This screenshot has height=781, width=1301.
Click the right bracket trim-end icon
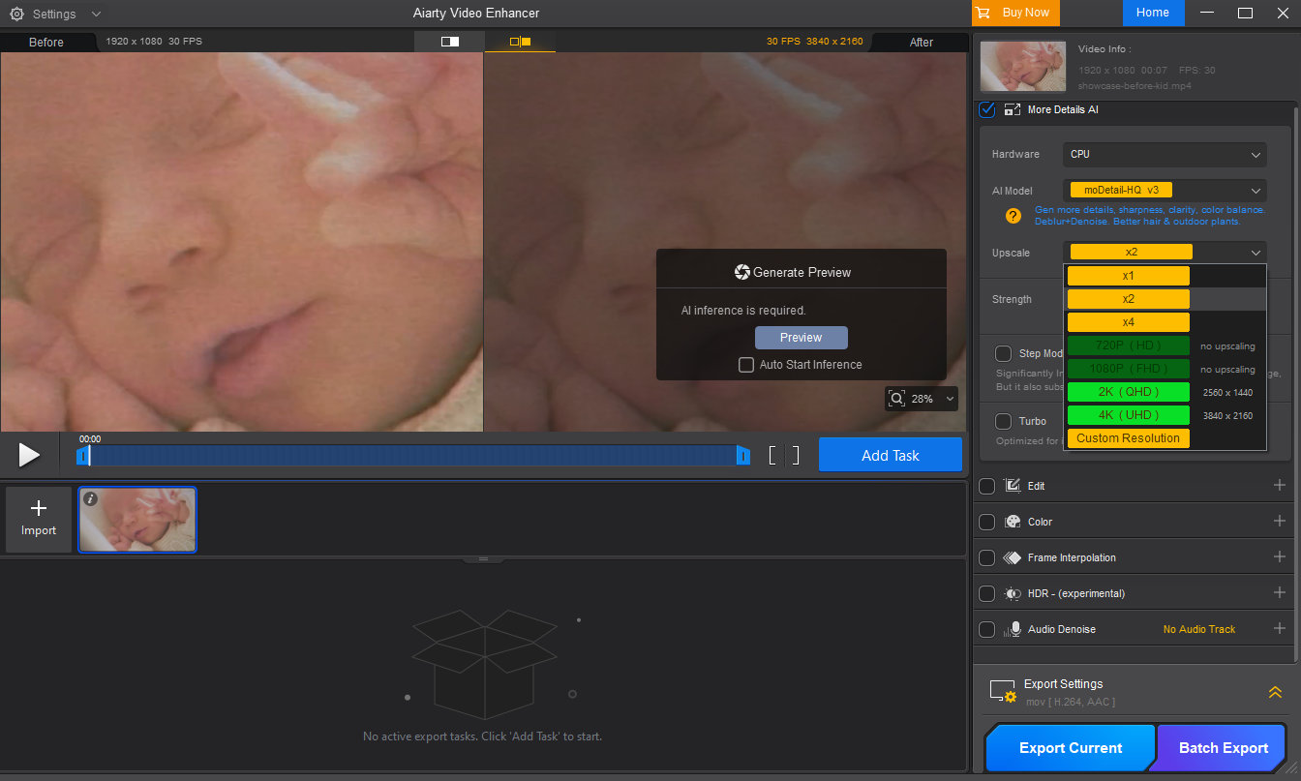(x=796, y=456)
